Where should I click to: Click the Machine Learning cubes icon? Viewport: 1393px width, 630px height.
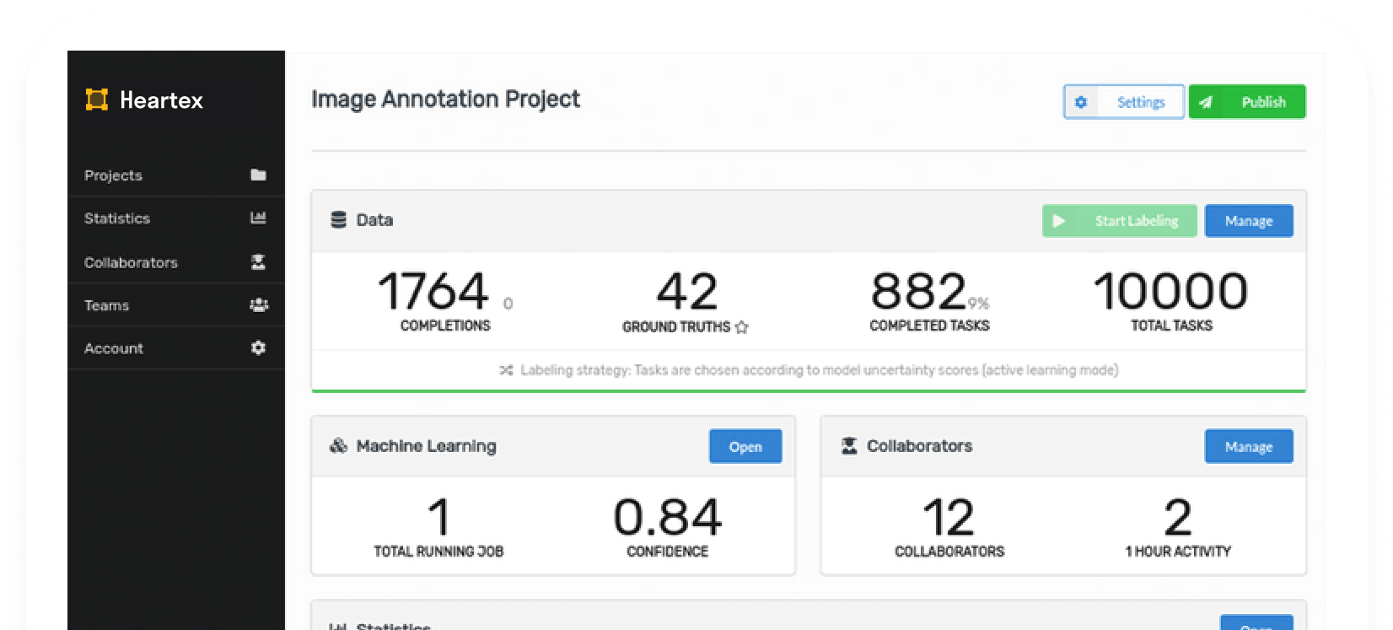[x=338, y=446]
